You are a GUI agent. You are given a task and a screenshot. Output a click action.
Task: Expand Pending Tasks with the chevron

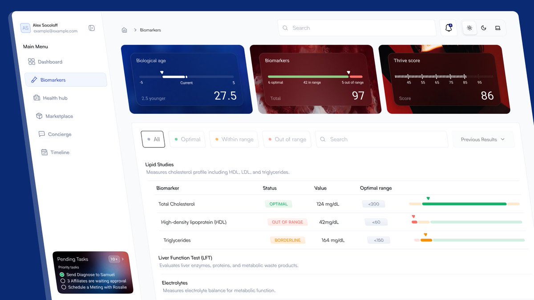click(x=123, y=259)
